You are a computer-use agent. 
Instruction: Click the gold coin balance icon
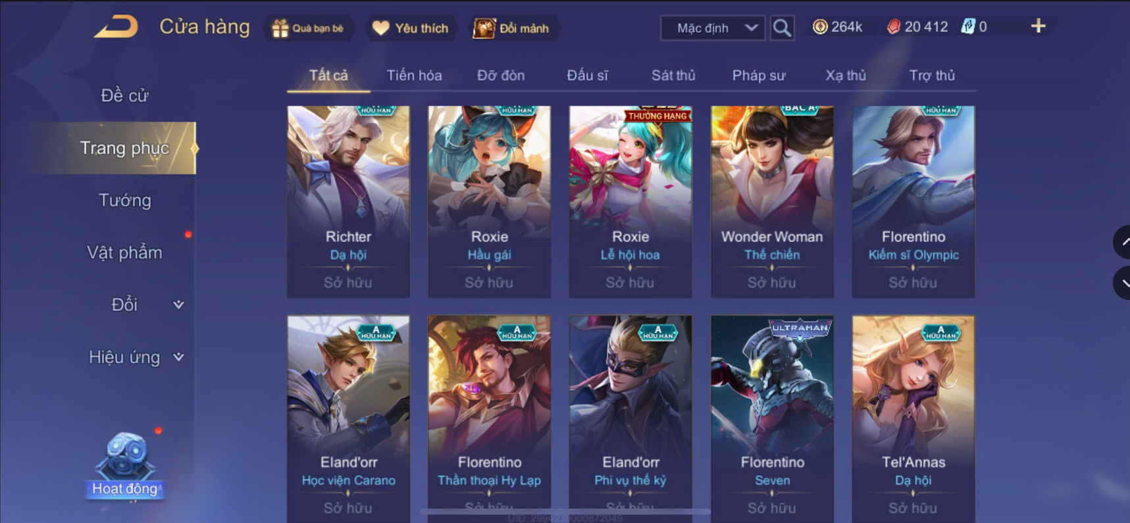tap(820, 26)
